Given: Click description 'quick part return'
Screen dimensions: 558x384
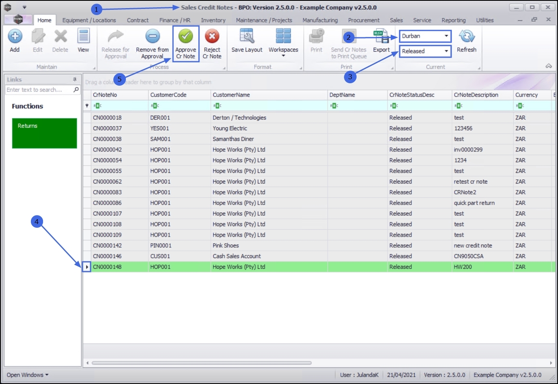Looking at the screenshot, I should point(474,203).
